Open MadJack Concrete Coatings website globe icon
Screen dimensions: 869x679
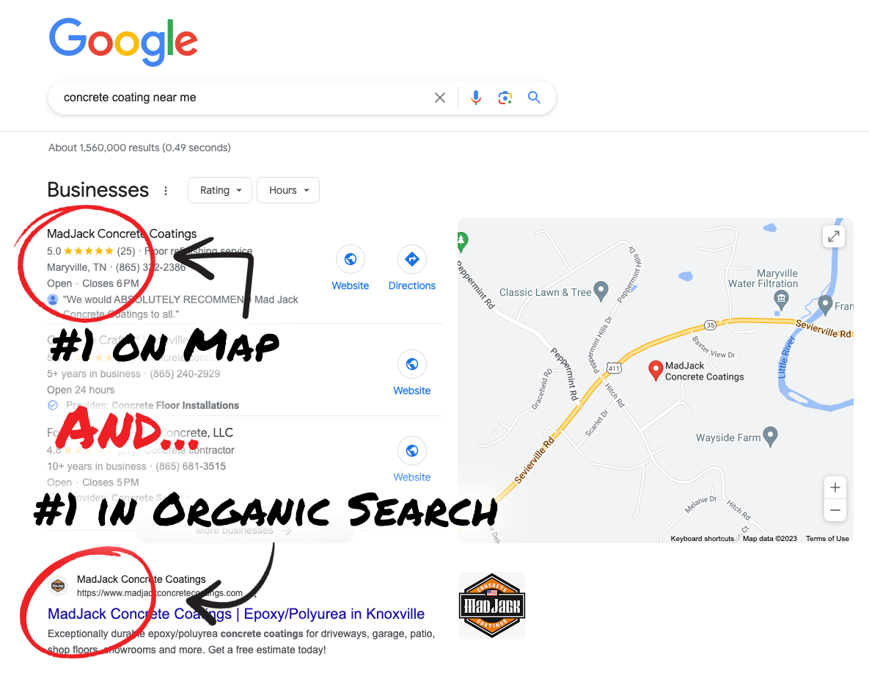coord(351,259)
